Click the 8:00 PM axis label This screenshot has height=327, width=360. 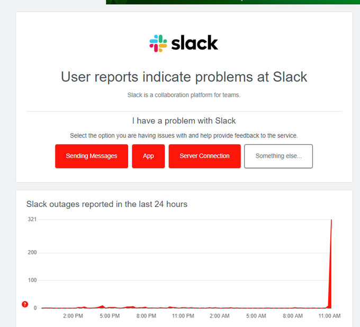pyautogui.click(x=146, y=316)
